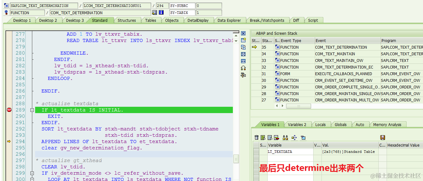423x181 pixels.
Task: Click the Event Type column header
Action: tap(297, 40)
